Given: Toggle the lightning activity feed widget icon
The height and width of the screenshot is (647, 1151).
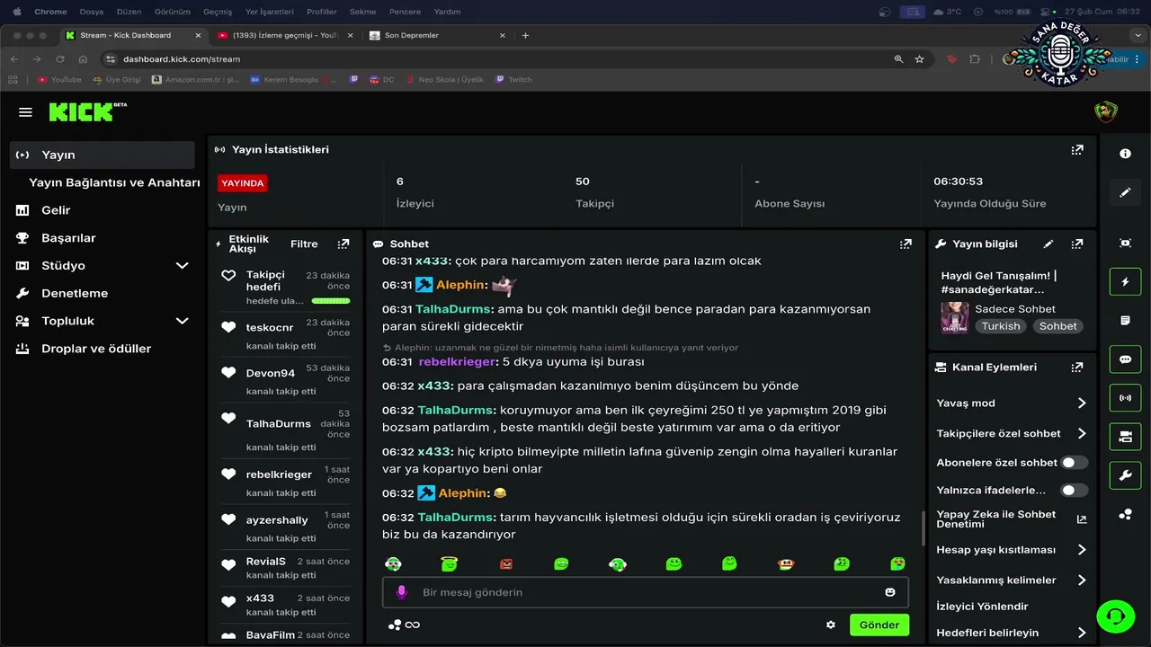Looking at the screenshot, I should pyautogui.click(x=1125, y=281).
